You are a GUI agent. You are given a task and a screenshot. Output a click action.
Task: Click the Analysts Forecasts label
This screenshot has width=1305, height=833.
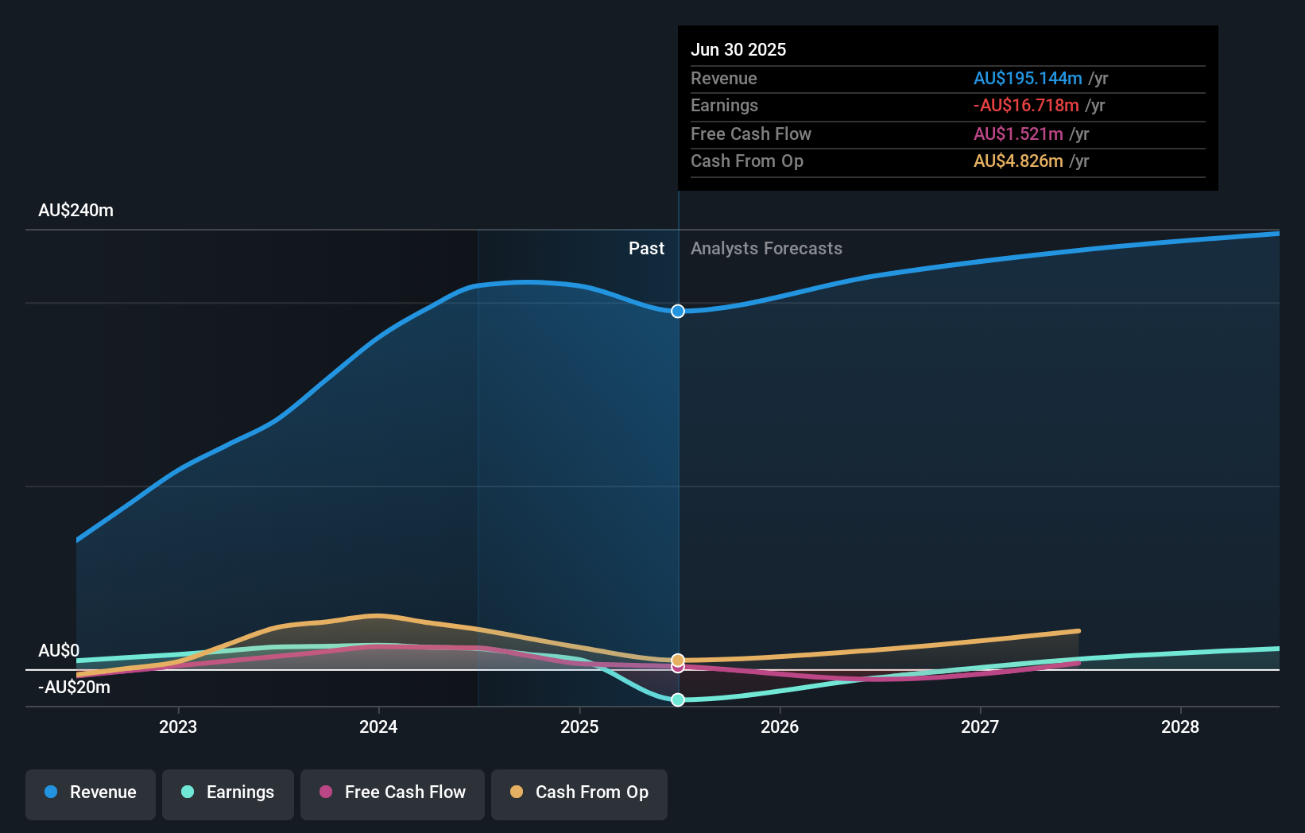(766, 249)
